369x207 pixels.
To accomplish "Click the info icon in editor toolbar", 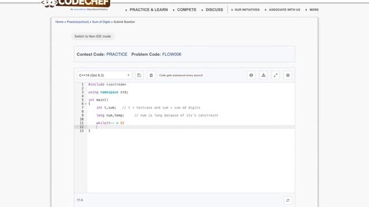I will pyautogui.click(x=251, y=75).
